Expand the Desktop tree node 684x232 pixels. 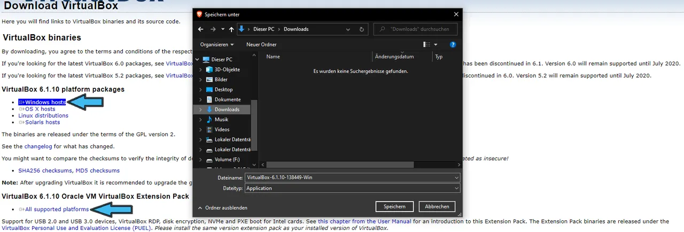pos(200,89)
